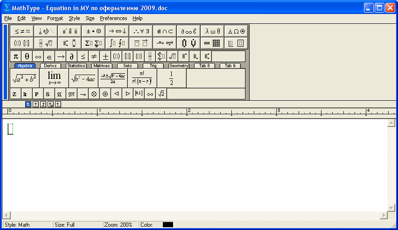Insert the one-half fraction expression
Viewport: 398px width, 230px height.
(x=172, y=78)
